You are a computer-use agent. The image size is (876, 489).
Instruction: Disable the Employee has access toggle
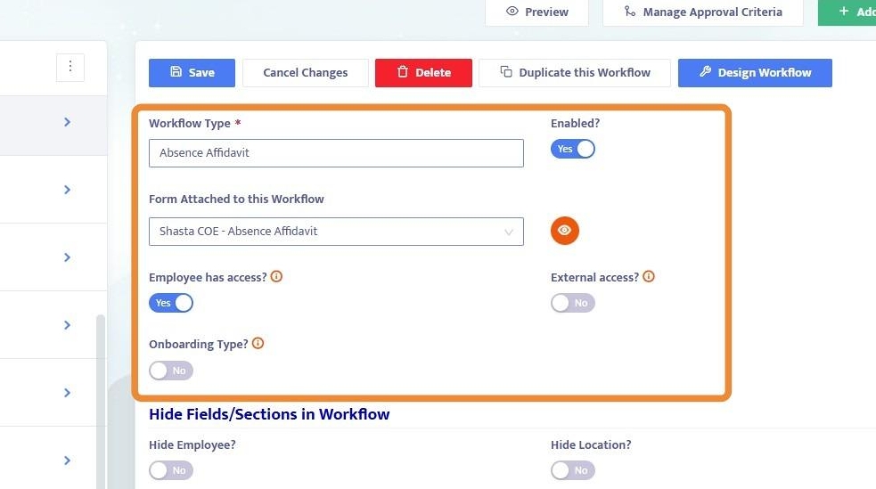[171, 303]
